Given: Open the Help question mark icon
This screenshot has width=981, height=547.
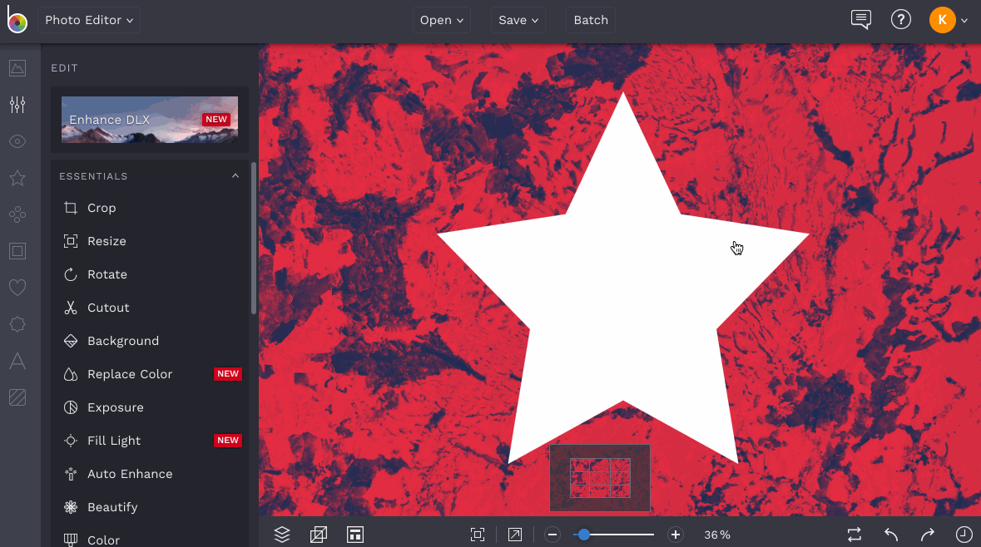Looking at the screenshot, I should [x=901, y=19].
